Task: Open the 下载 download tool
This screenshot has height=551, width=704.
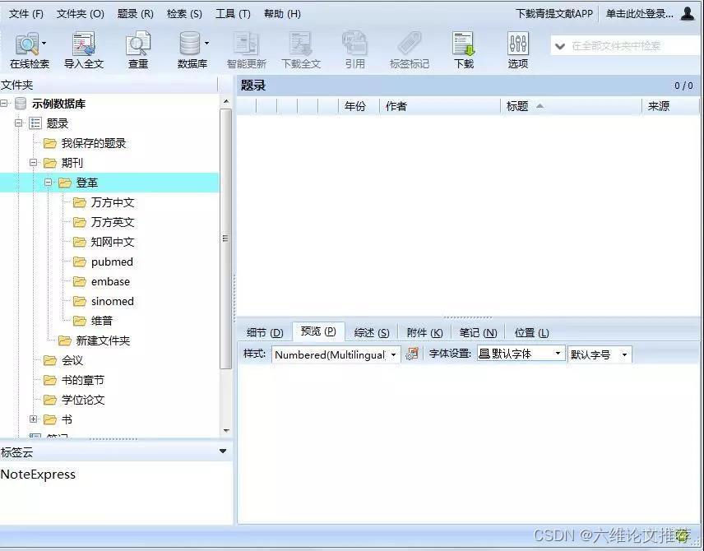Action: 463,50
